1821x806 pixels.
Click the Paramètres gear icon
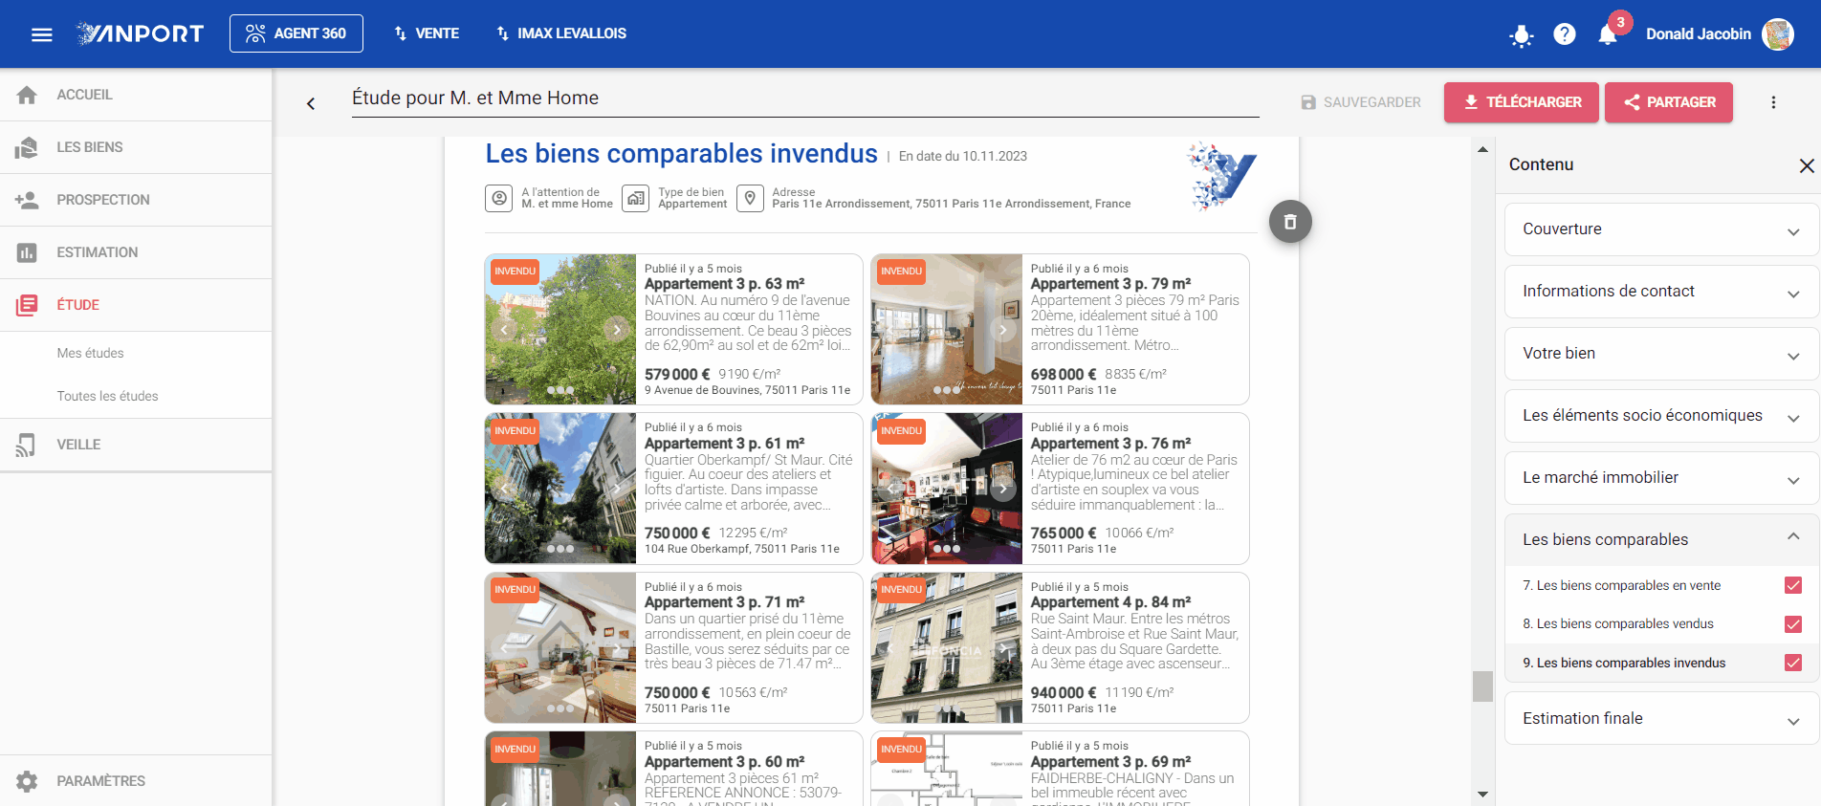point(27,781)
